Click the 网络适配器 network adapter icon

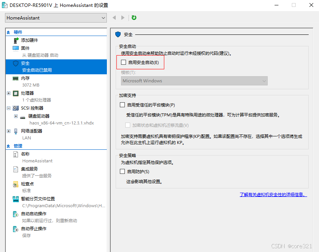pyautogui.click(x=16, y=131)
